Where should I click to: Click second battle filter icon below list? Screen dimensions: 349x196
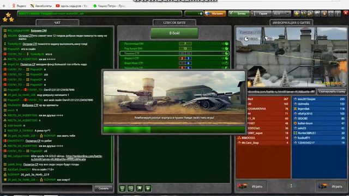coord(131,188)
